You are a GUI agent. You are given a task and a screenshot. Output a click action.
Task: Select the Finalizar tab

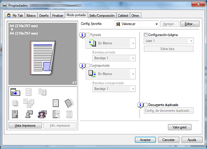coord(58,16)
